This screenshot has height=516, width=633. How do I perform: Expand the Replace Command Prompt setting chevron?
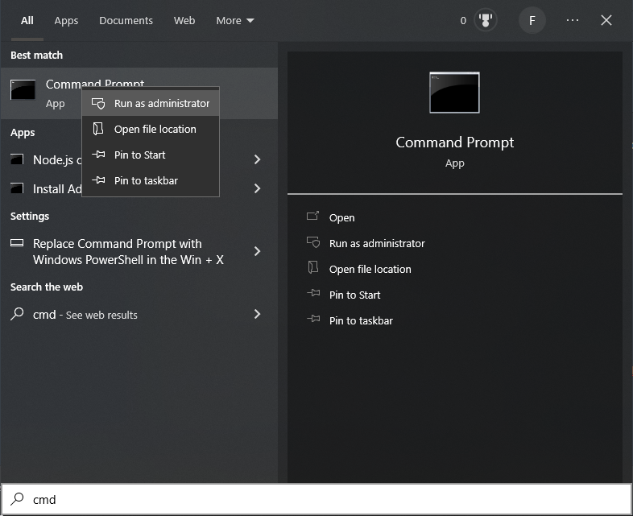coord(257,251)
